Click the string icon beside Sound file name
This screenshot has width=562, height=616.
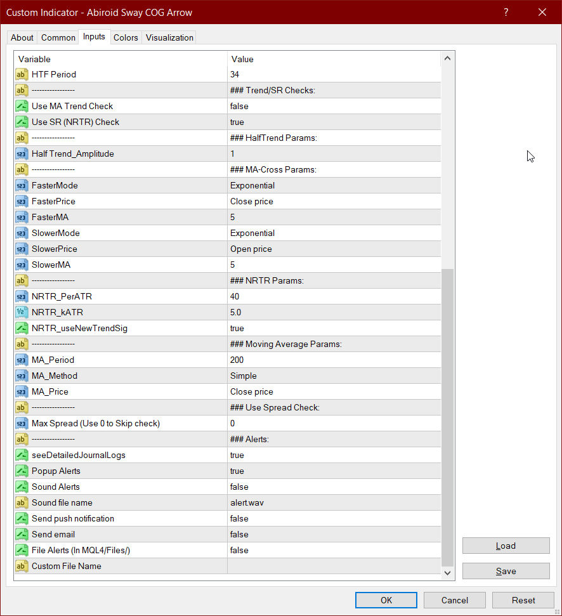click(x=22, y=502)
